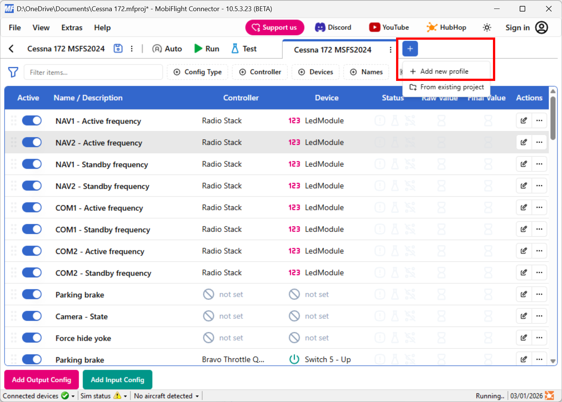Click the Support us button
The image size is (562, 402).
coord(275,27)
